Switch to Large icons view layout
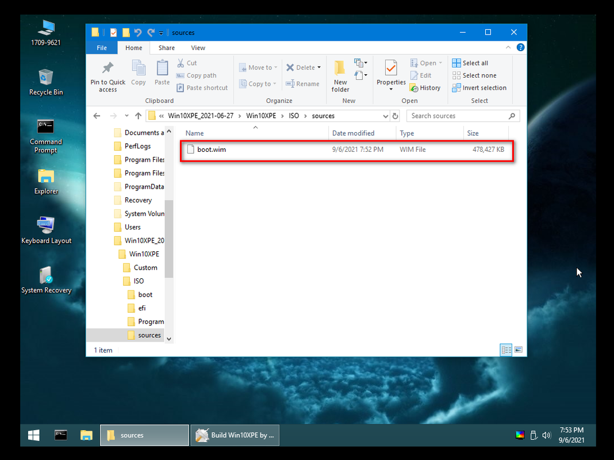 pyautogui.click(x=519, y=350)
